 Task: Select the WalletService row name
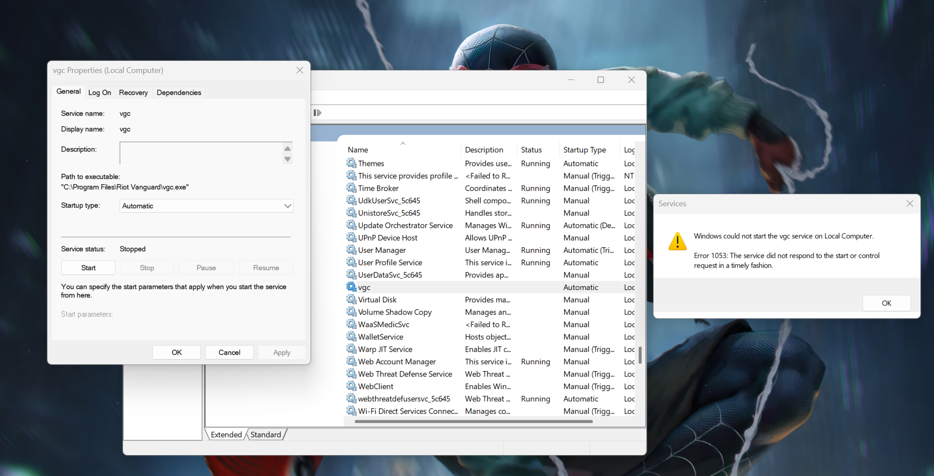[x=380, y=337]
